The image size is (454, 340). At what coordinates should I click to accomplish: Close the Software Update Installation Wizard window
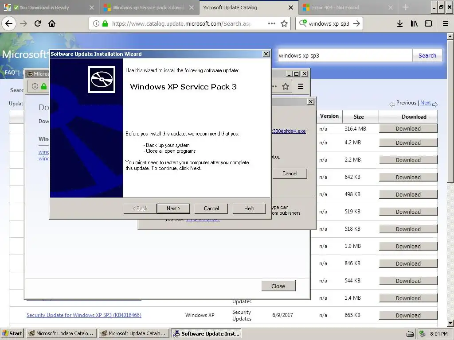(266, 54)
